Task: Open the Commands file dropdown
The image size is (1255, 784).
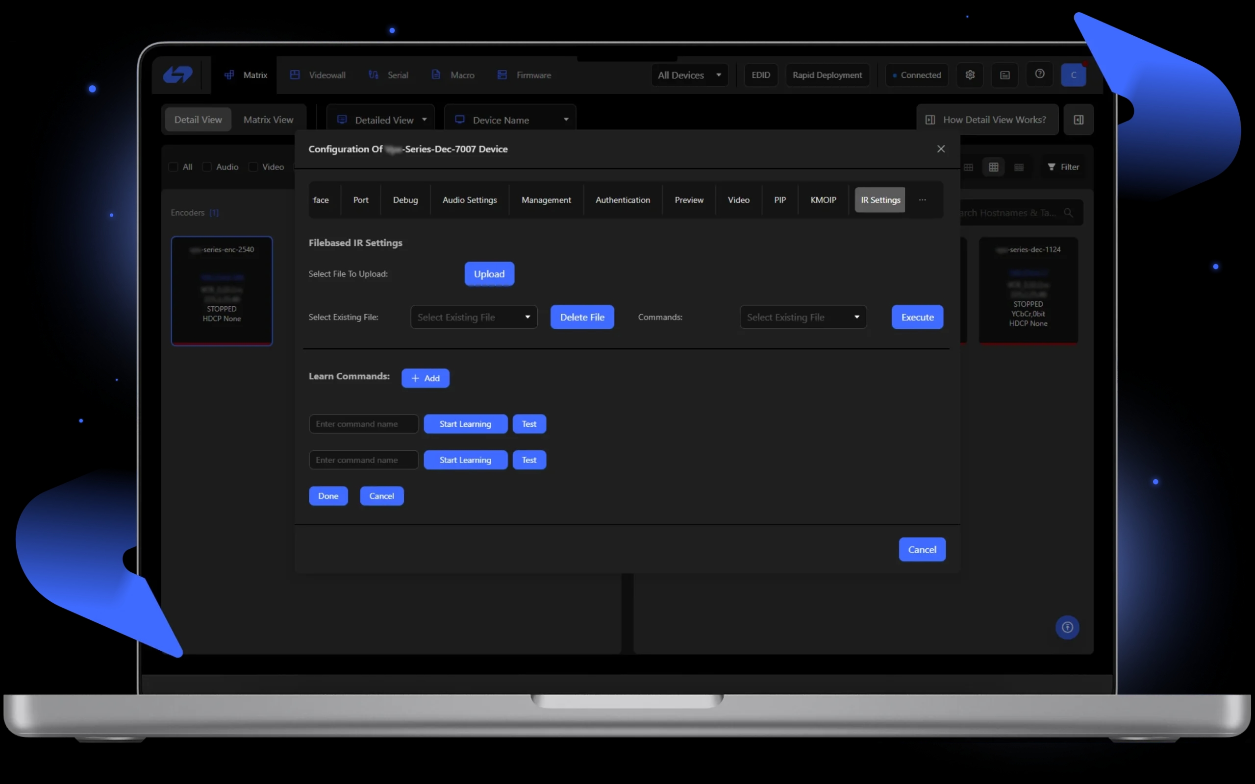Action: (x=802, y=317)
